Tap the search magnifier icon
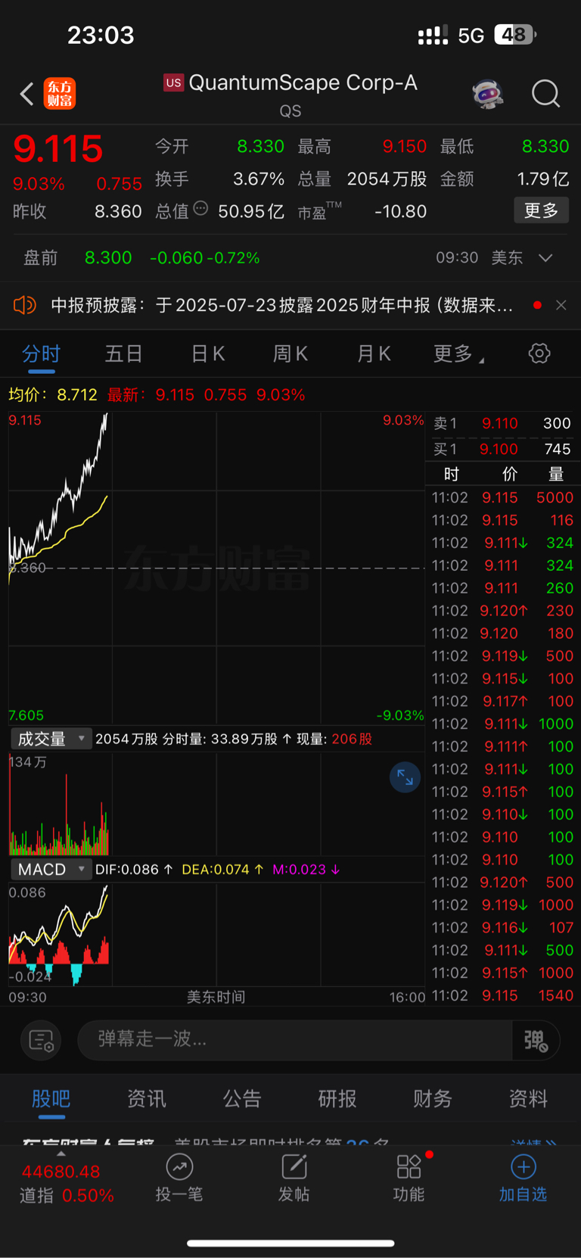Viewport: 581px width, 1258px height. pyautogui.click(x=545, y=94)
